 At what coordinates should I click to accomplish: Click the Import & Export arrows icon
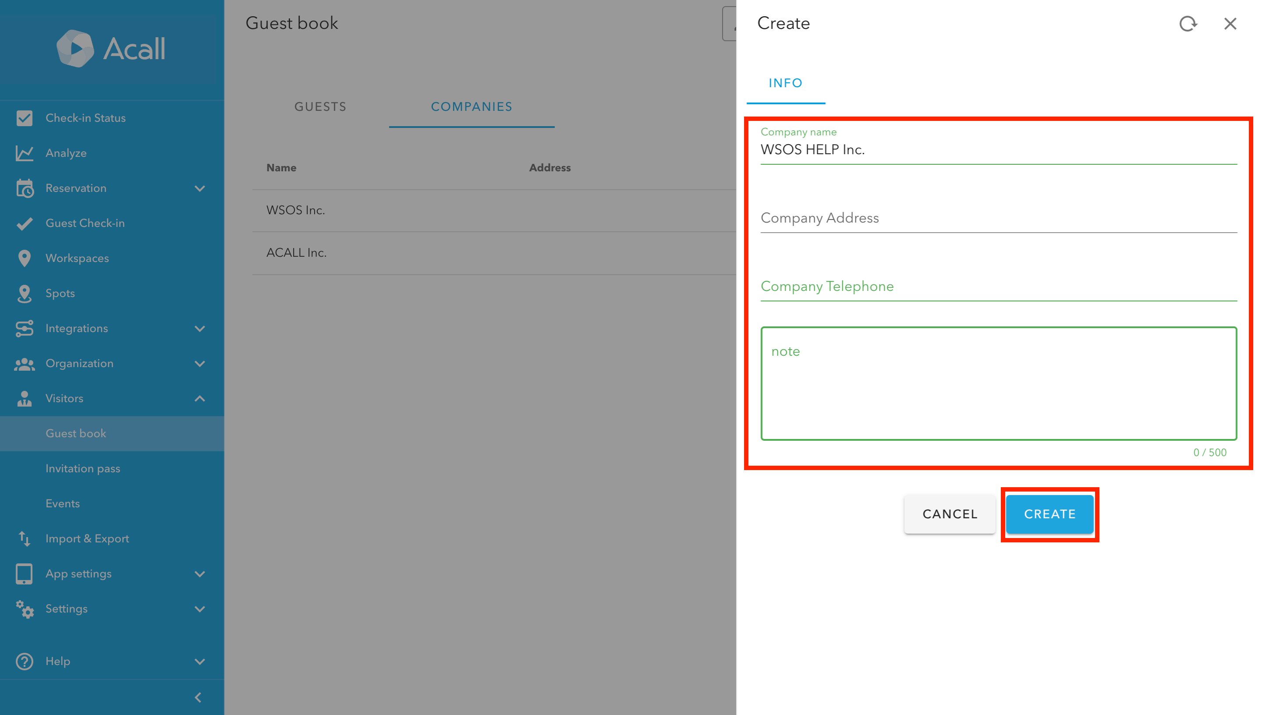point(24,539)
